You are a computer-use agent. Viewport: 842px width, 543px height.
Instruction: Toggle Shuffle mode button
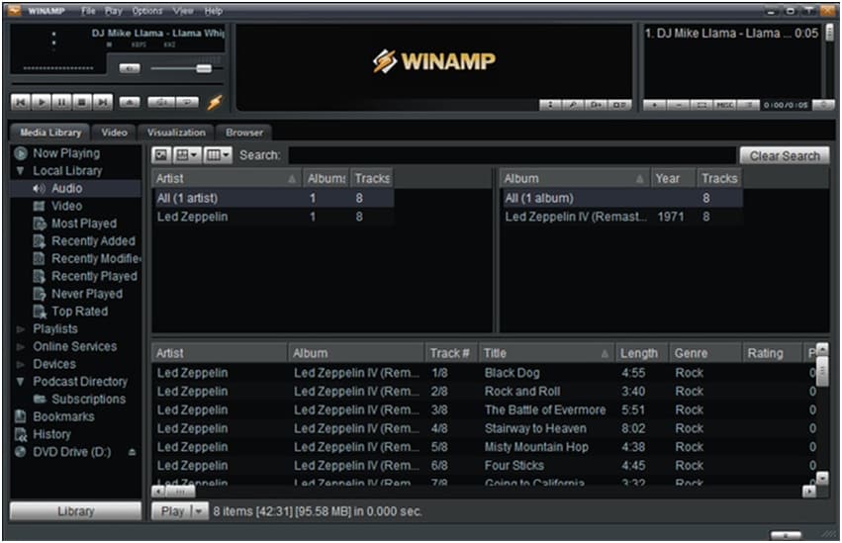161,102
